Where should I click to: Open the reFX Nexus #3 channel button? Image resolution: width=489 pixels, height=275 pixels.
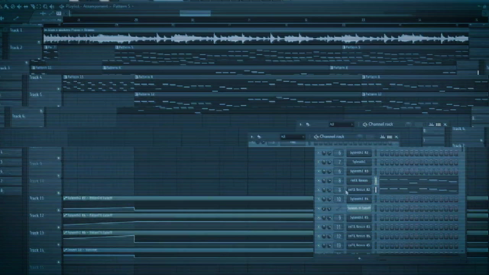click(x=359, y=227)
